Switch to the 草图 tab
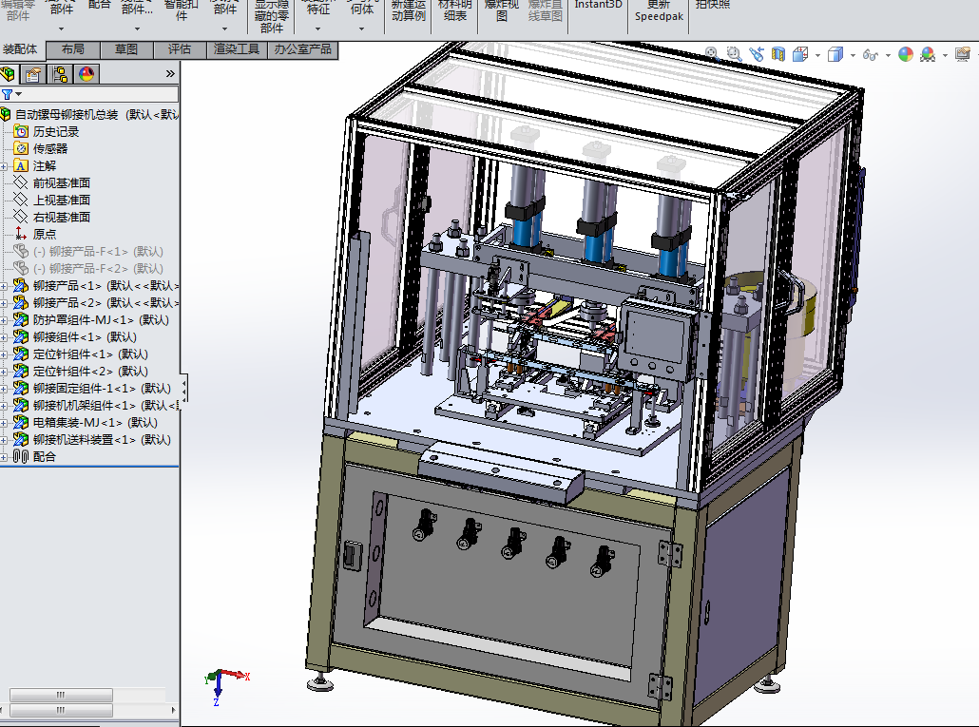Viewport: 979px width, 727px height. click(x=126, y=49)
